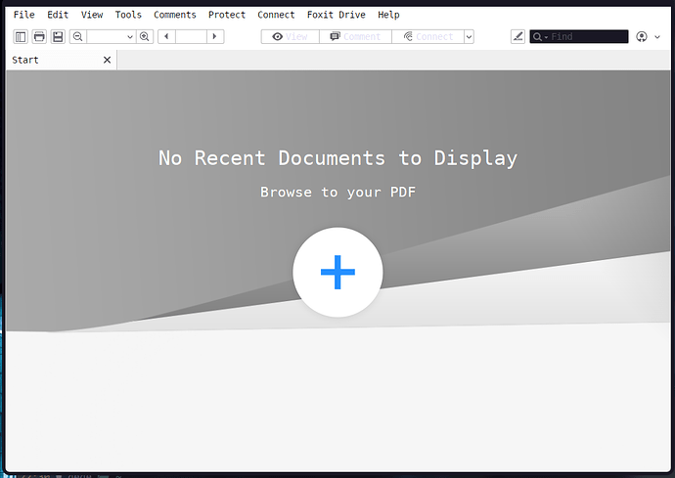Screen dimensions: 675x478
Task: Click the user account icon
Action: pyautogui.click(x=642, y=36)
